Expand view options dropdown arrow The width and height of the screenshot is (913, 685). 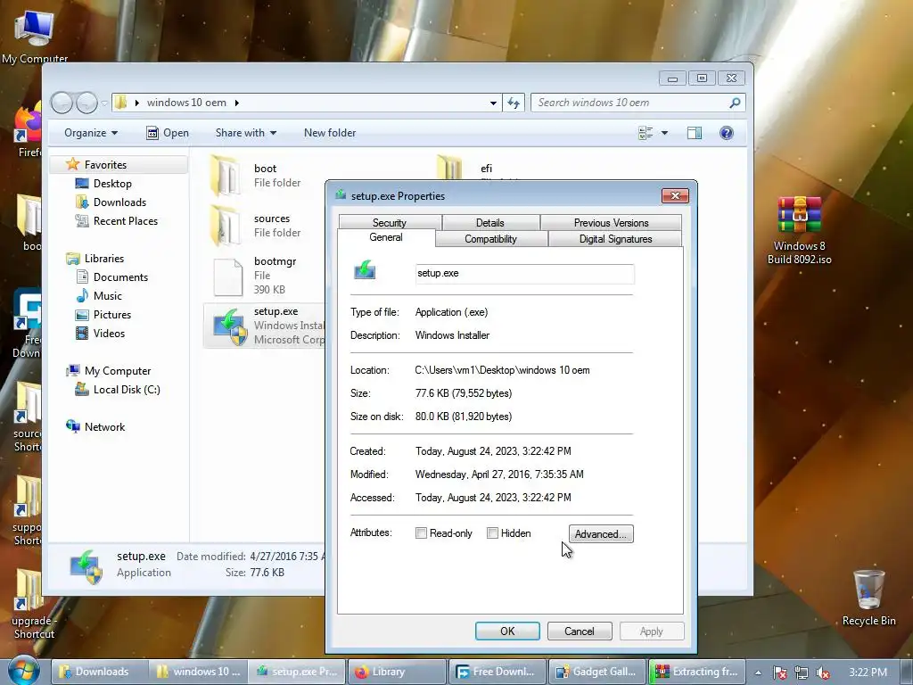[664, 133]
